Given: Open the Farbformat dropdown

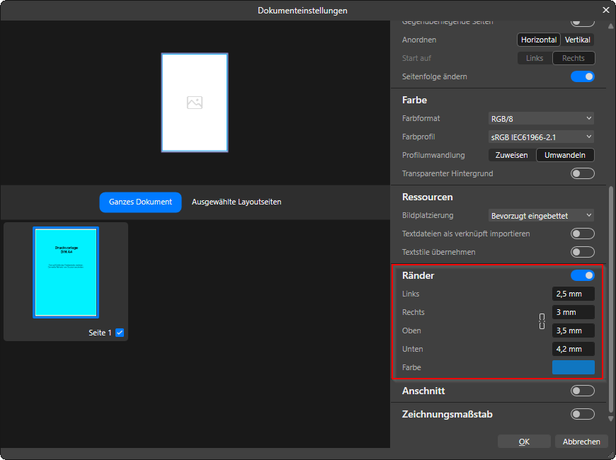Looking at the screenshot, I should tap(541, 119).
